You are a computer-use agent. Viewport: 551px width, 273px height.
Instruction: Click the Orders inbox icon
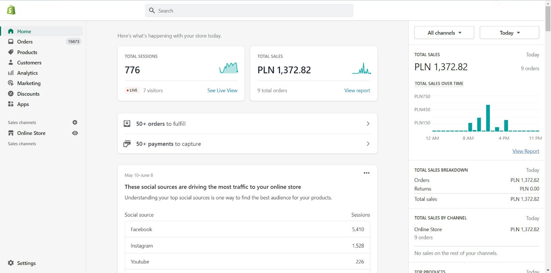point(11,42)
